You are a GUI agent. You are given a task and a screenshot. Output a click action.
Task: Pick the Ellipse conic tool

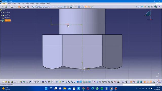click(45, 7)
